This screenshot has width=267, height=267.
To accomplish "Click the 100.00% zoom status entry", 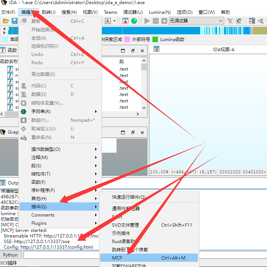I will [x=159, y=172].
